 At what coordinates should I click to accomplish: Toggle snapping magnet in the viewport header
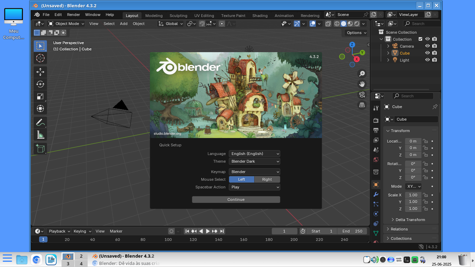coord(202,24)
